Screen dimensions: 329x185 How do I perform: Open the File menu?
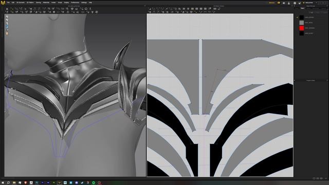click(8, 3)
